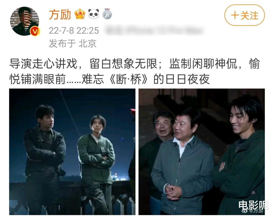The width and height of the screenshot is (274, 217).
Task: Tap the 电影呢 watermark text
Action: point(253,205)
